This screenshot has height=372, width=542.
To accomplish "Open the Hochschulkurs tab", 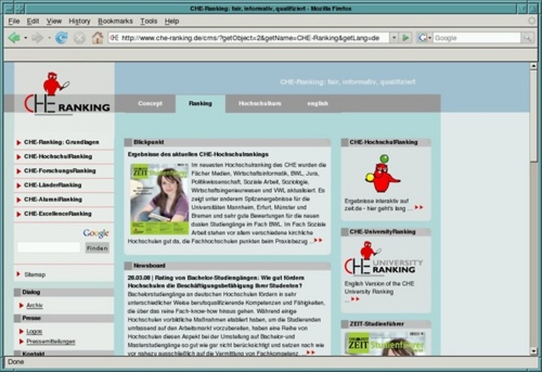I will point(260,104).
